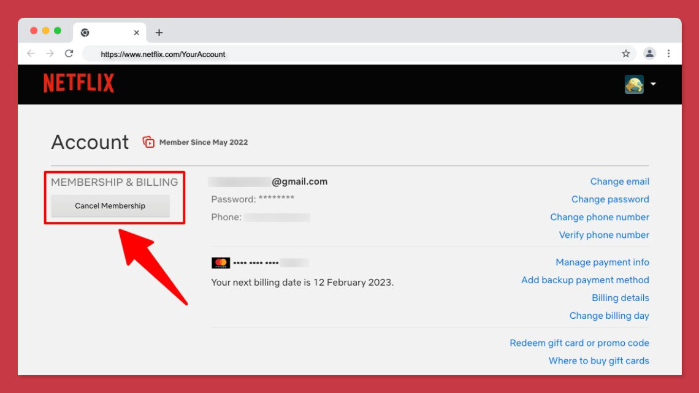
Task: Go back using the browser back arrow
Action: [x=31, y=54]
